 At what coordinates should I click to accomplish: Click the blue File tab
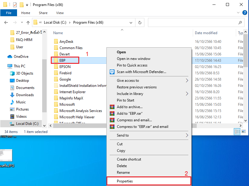pos(9,13)
